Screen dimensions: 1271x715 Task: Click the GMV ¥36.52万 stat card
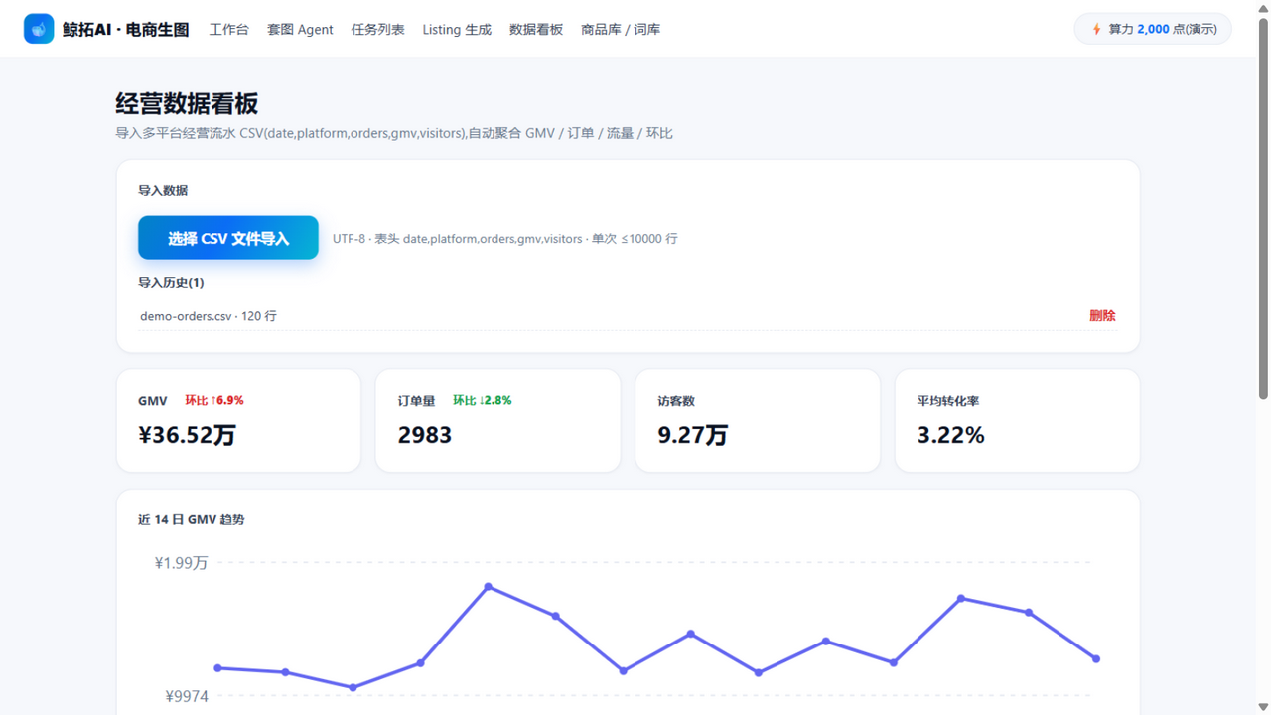pos(238,421)
